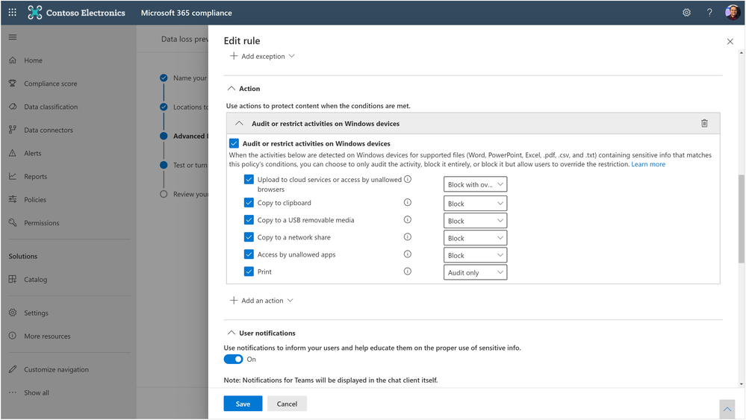Viewport: 746px width, 420px height.
Task: Open USB removable media action dropdown
Action: [475, 221]
